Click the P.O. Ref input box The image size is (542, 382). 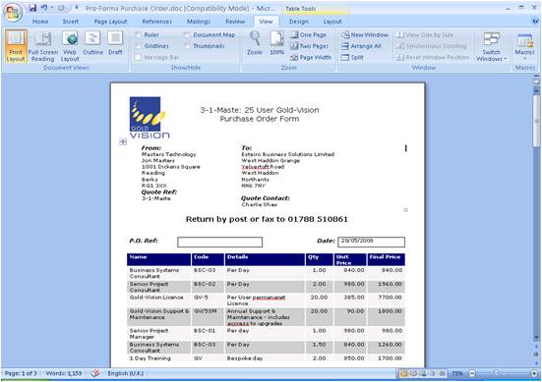click(x=219, y=242)
